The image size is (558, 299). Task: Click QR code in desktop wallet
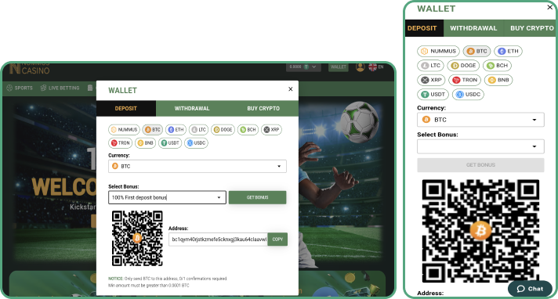tap(137, 238)
